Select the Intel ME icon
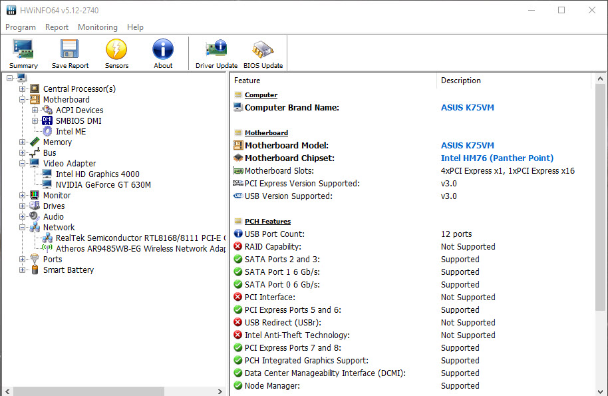 pos(47,132)
